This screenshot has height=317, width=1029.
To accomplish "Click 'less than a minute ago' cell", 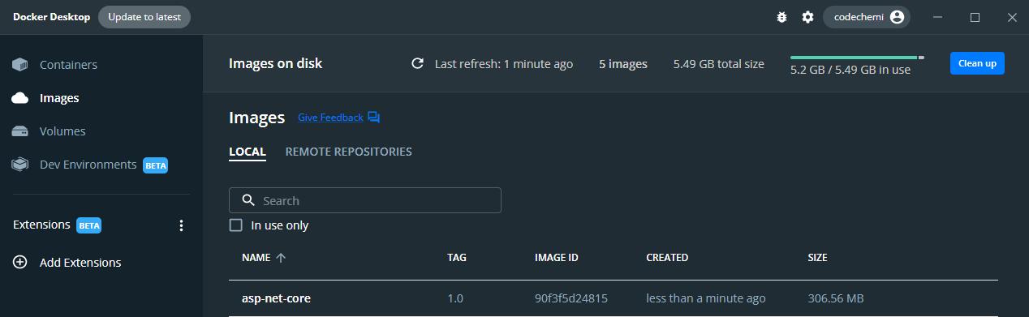I will pyautogui.click(x=706, y=298).
